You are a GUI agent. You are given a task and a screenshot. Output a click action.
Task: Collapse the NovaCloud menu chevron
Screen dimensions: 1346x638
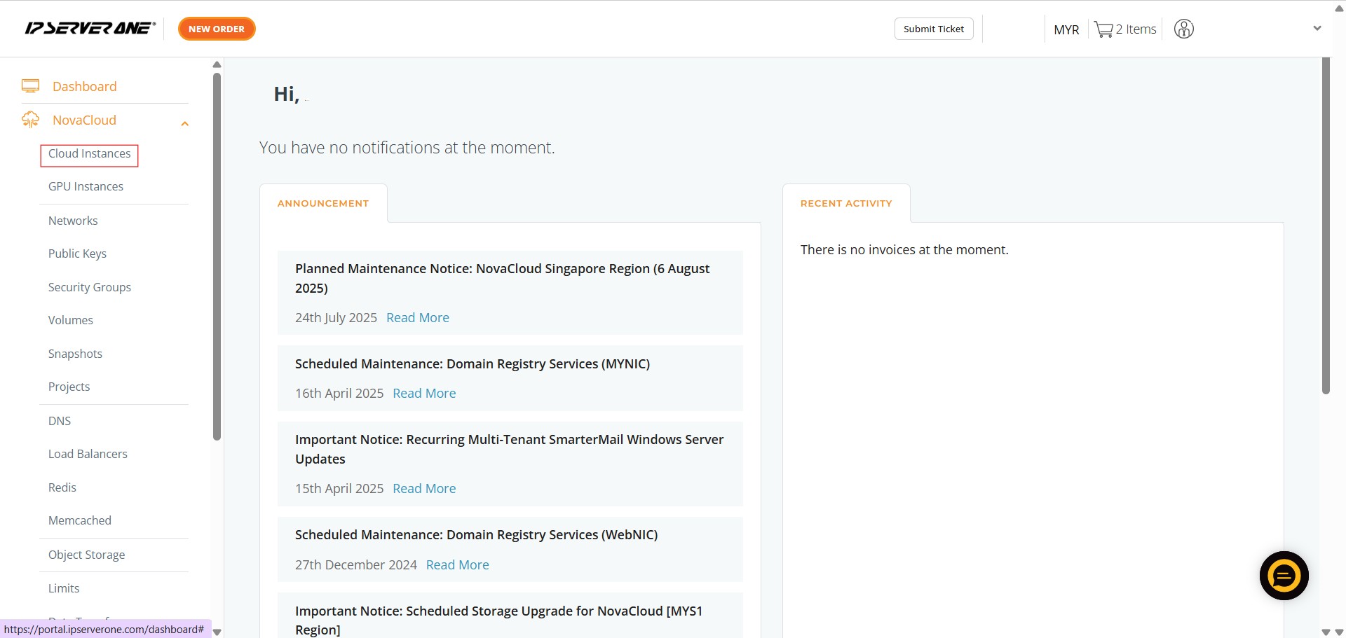184,124
